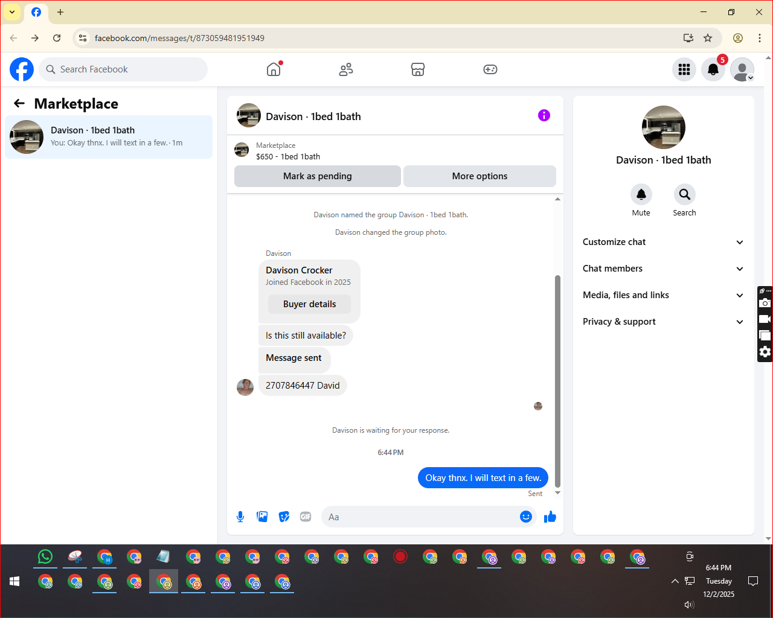Expand Privacy & support section
The width and height of the screenshot is (773, 618).
664,322
